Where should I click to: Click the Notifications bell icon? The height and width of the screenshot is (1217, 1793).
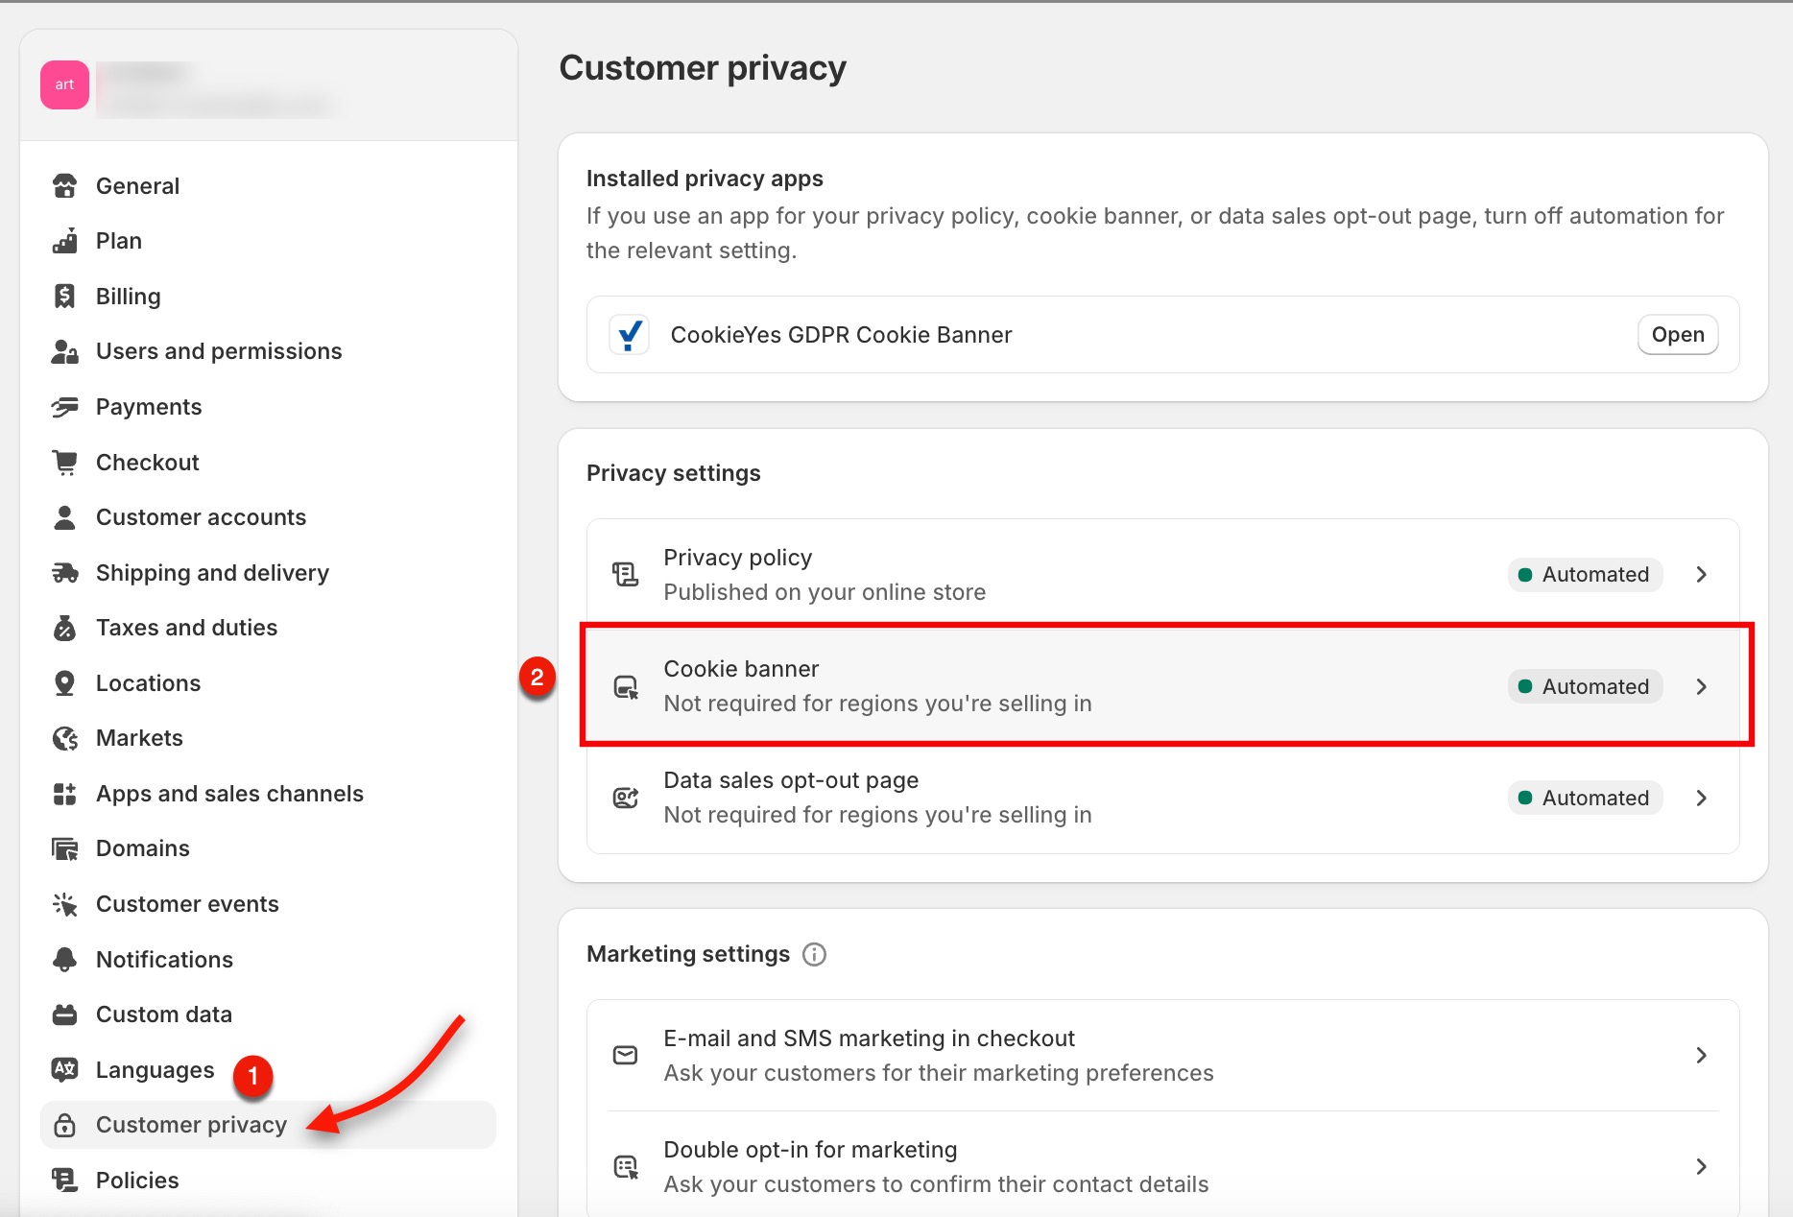pos(64,959)
